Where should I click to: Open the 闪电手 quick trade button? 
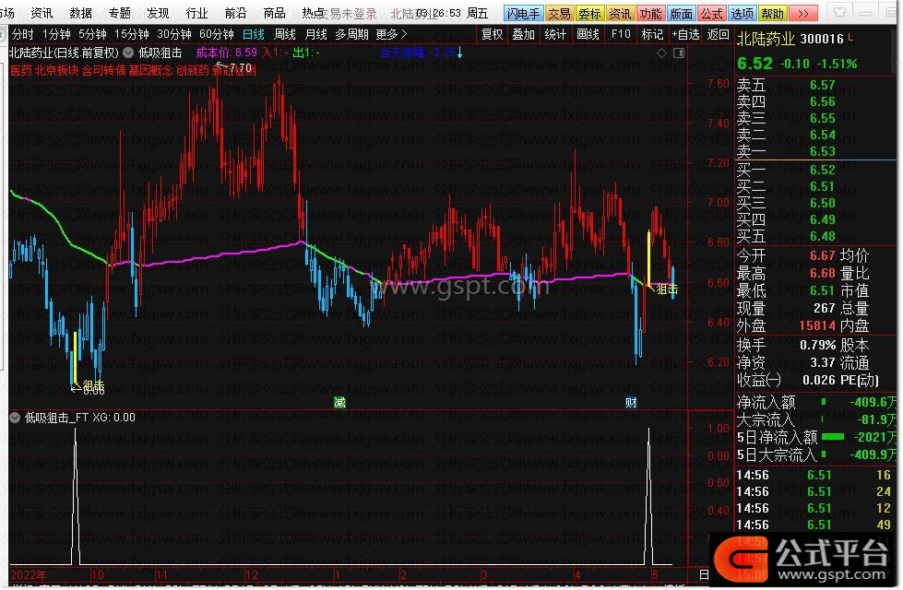tap(523, 13)
